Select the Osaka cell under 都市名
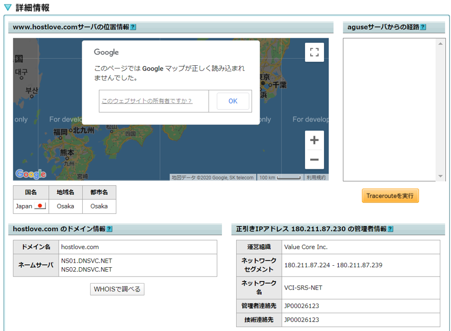Image resolution: width=451 pixels, height=331 pixels. pyautogui.click(x=99, y=206)
